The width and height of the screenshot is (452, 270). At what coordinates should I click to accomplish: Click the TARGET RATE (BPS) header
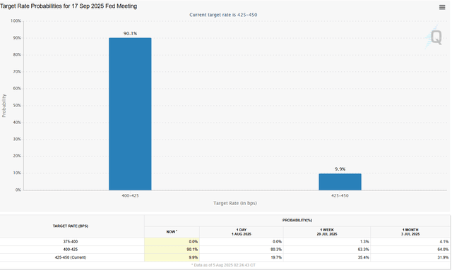(x=71, y=226)
